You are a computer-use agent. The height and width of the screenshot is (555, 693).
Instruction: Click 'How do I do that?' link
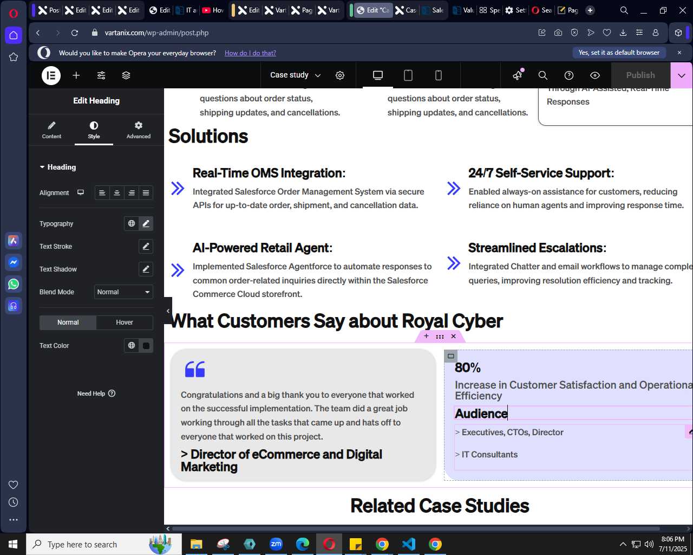[250, 53]
